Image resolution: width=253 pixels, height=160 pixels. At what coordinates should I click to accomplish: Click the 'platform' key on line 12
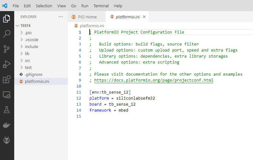click(99, 98)
